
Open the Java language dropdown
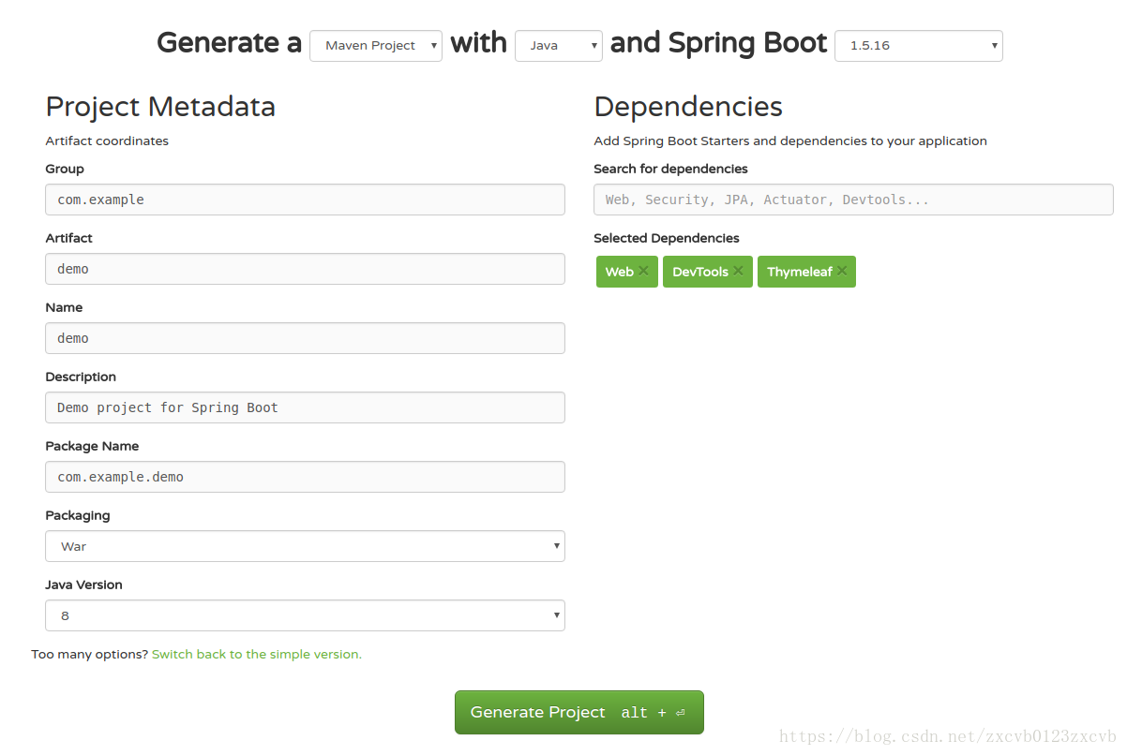(559, 46)
